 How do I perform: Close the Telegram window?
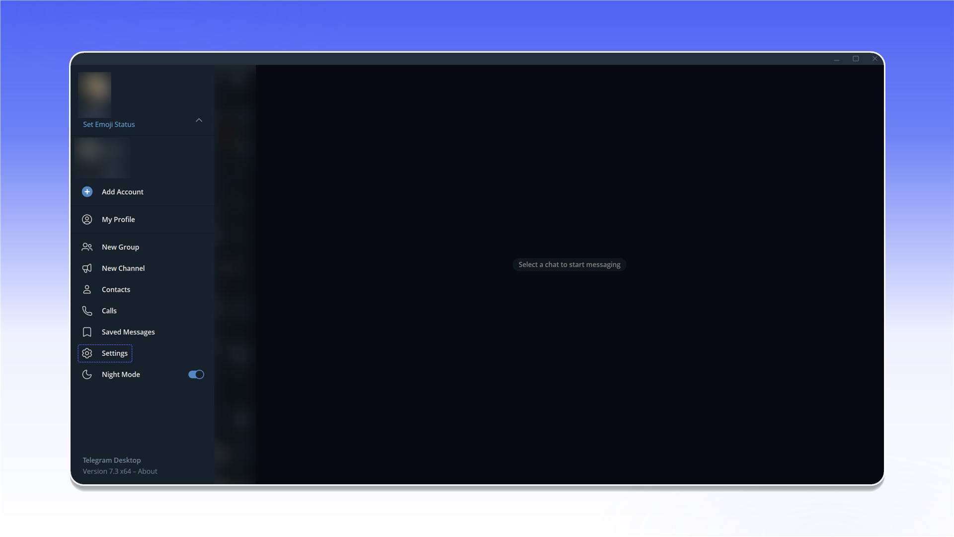point(875,59)
